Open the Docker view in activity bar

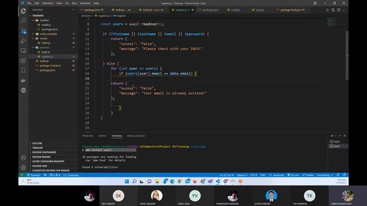(23, 81)
